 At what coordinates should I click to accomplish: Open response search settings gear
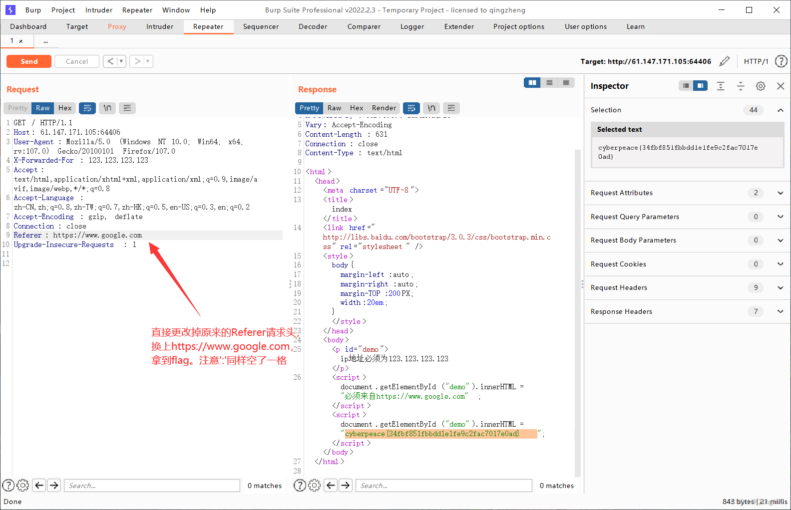(x=315, y=485)
